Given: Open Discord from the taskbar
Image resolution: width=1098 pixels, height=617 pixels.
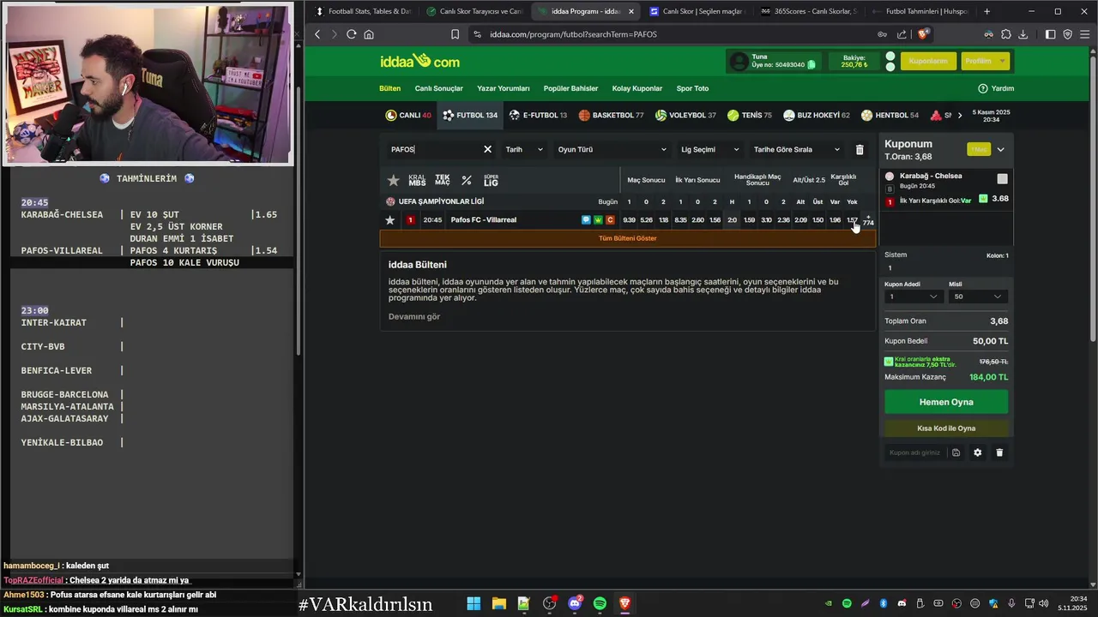Looking at the screenshot, I should point(575,603).
